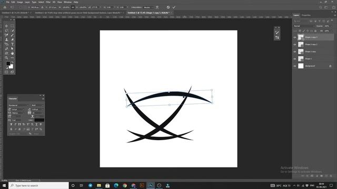Select the Horizontal Type tool

[12, 44]
